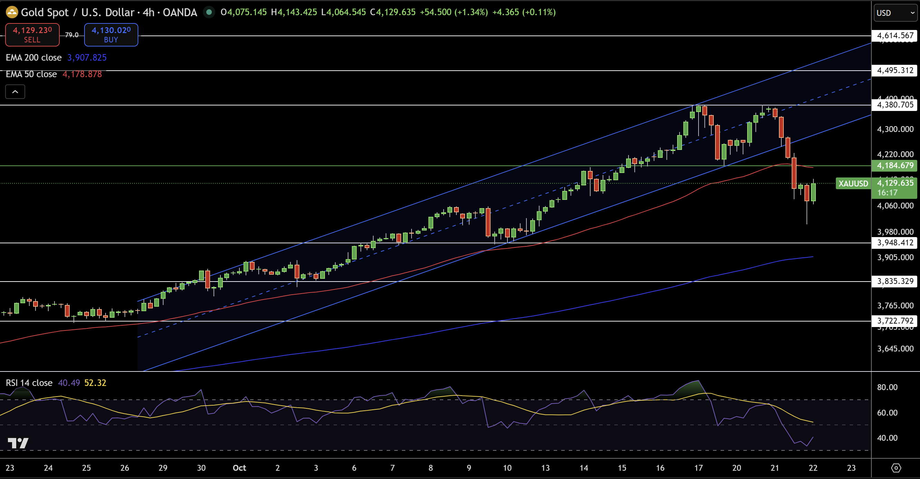Open the 4h timeframe selector in title
Viewport: 920px width, 479px height.
click(149, 12)
